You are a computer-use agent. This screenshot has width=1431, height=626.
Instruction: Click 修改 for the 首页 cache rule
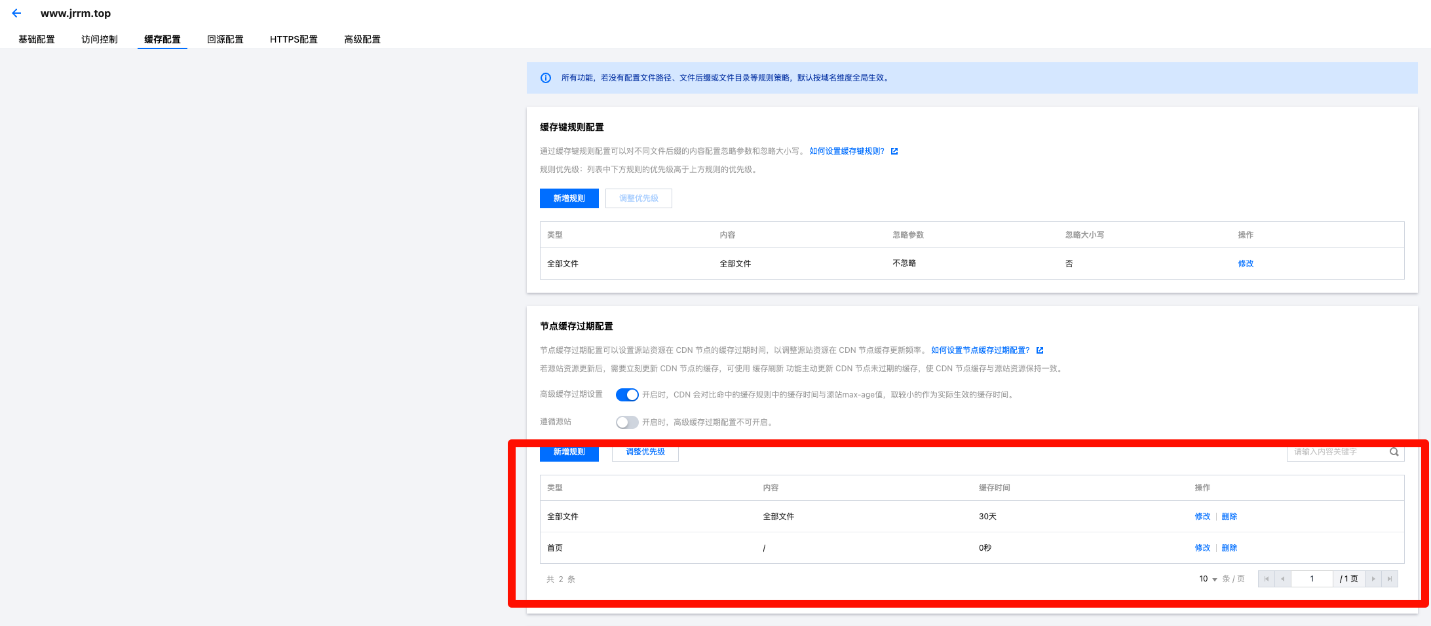coord(1202,548)
